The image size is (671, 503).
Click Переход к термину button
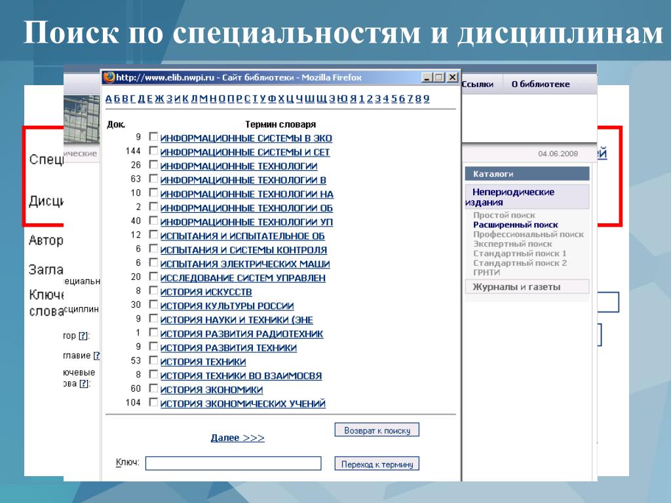(x=377, y=464)
